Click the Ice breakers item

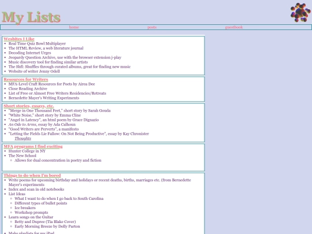click(25, 208)
